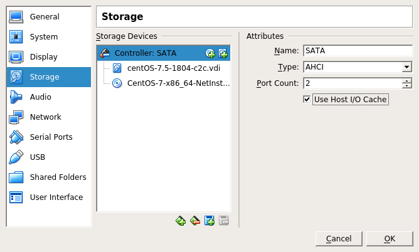Add optical drive to SATA controller
The width and height of the screenshot is (419, 252).
(x=210, y=53)
